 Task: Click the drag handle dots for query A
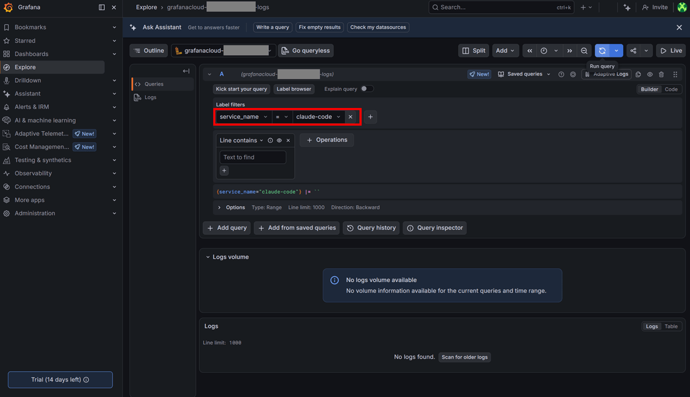click(x=675, y=74)
